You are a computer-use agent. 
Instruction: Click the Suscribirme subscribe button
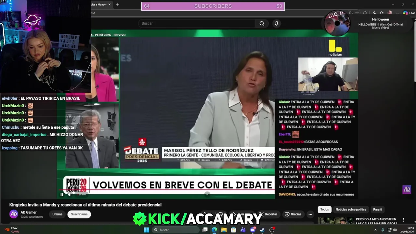click(x=79, y=214)
